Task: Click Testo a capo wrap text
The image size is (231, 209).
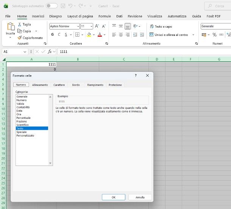Action: pos(161,26)
